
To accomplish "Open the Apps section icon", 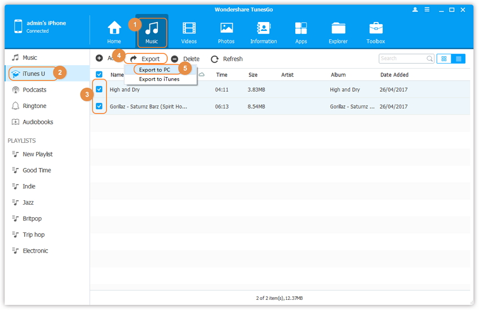I will point(301,28).
